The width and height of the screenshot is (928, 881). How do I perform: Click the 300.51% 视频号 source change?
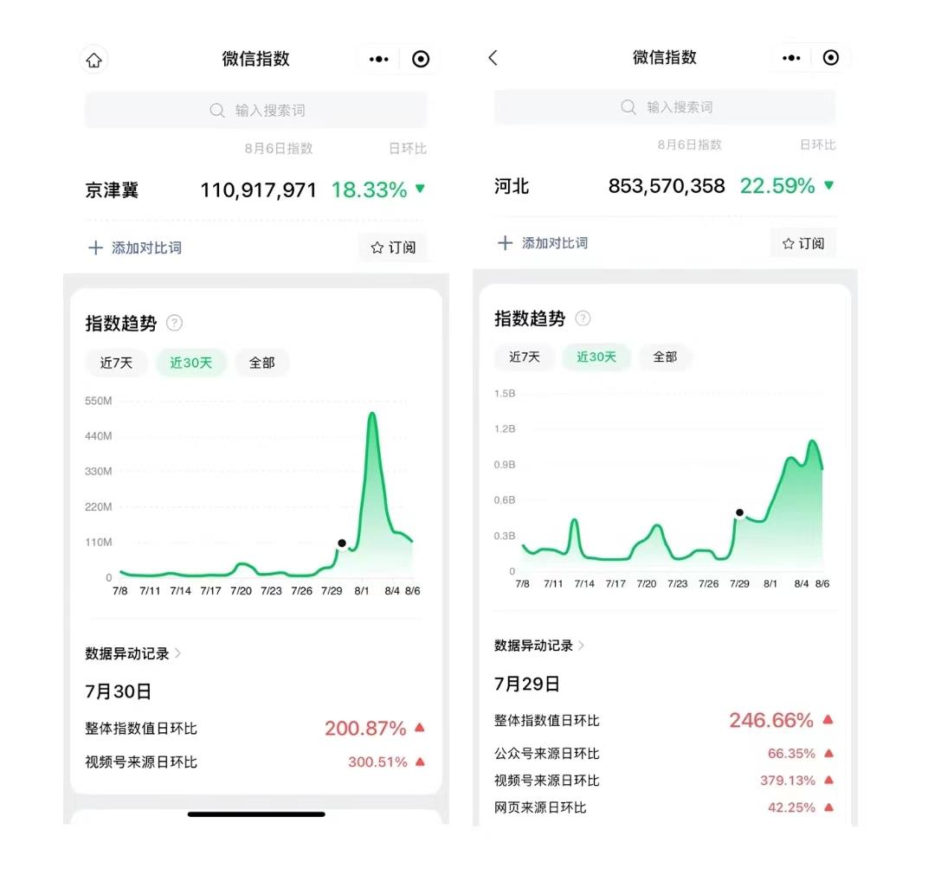(x=377, y=762)
